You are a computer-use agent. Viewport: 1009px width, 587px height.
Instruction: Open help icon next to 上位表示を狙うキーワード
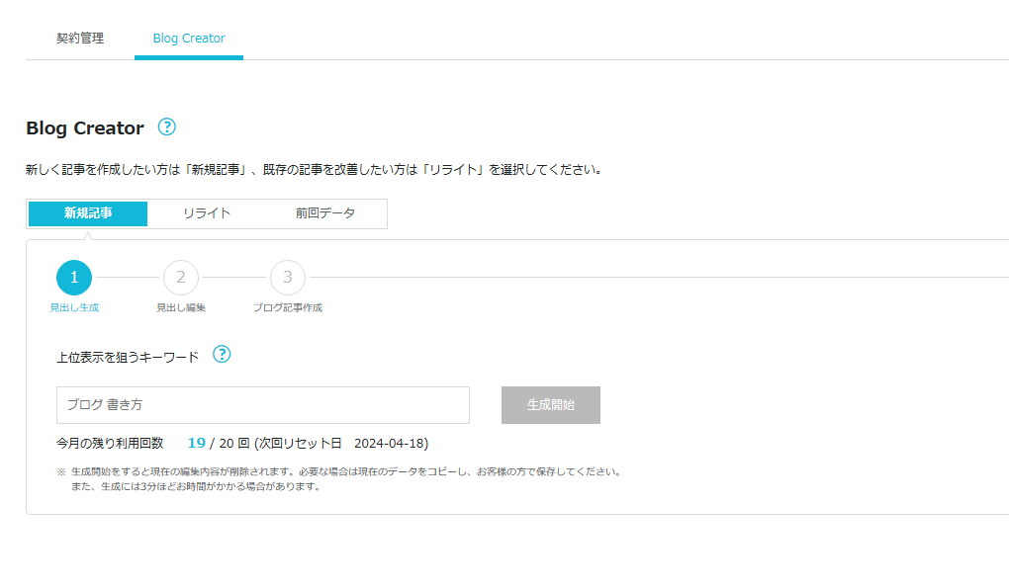pos(222,355)
